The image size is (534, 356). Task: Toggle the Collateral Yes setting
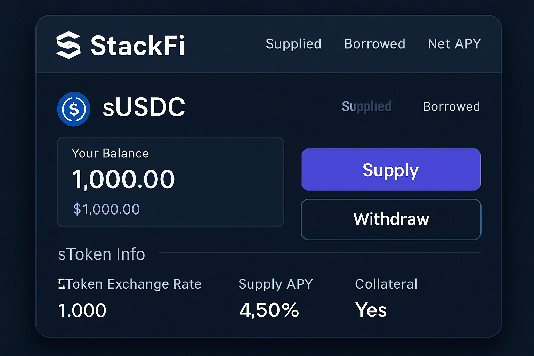point(371,310)
